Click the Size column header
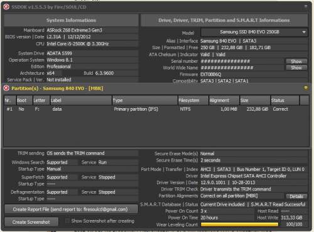Screen dimensions: 314x232 point(255,101)
